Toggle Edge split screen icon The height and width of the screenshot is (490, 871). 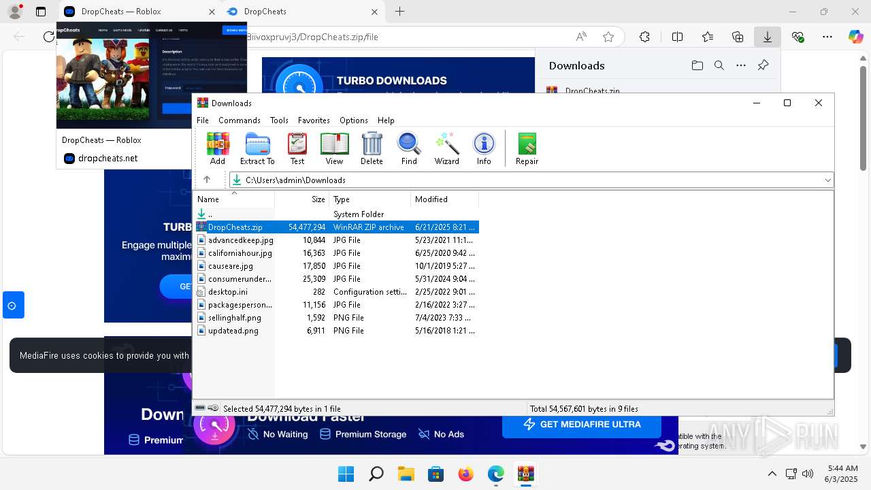[x=677, y=37]
